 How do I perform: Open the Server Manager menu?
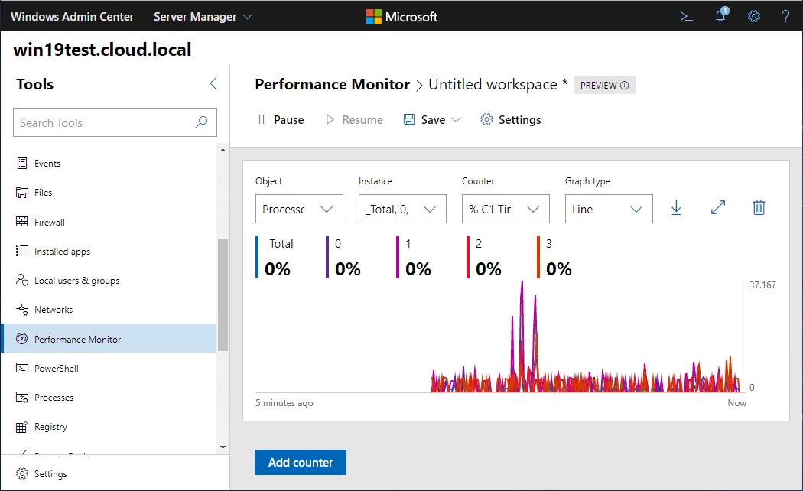tap(203, 16)
